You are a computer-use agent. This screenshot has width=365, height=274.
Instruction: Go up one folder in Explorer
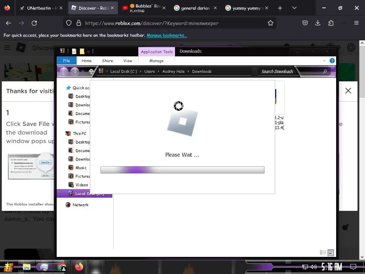pyautogui.click(x=91, y=71)
